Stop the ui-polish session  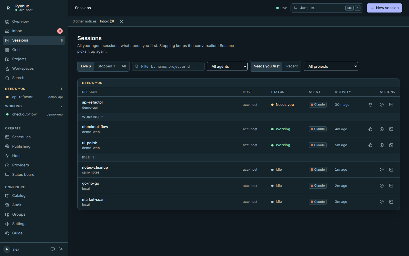point(382,145)
